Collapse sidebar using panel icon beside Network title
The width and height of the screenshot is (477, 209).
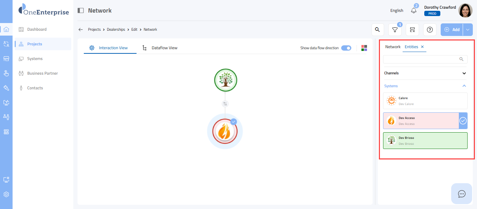coord(81,10)
